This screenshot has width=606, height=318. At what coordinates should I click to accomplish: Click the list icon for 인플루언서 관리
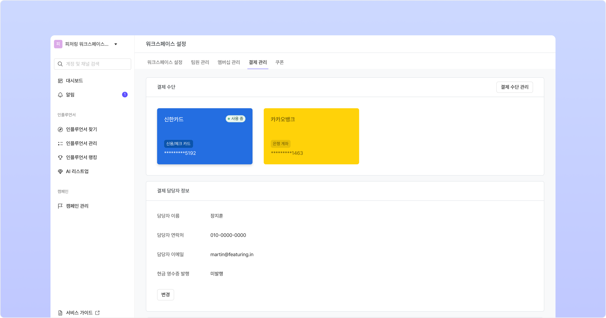60,143
